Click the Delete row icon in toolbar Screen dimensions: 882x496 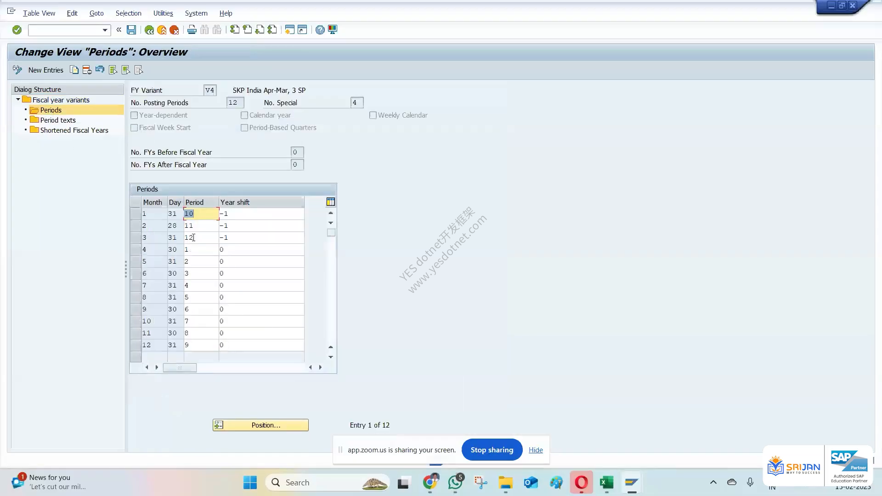coord(87,70)
